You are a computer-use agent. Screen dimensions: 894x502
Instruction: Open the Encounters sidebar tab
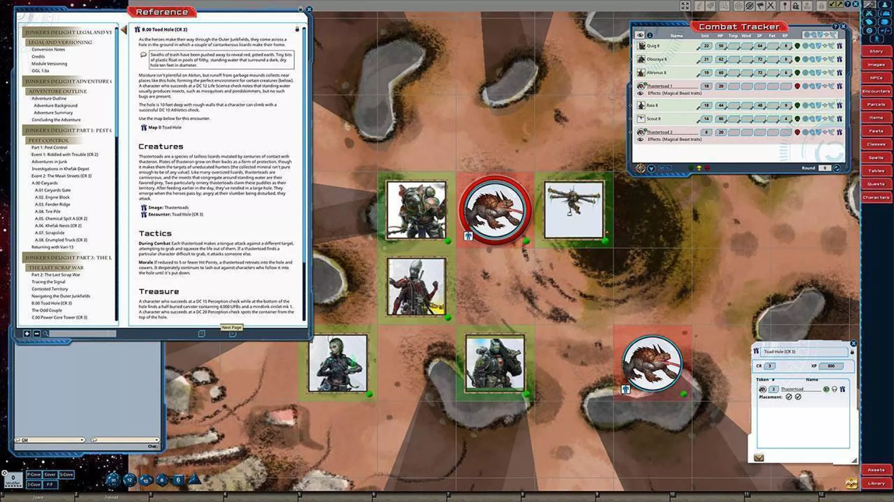(876, 92)
